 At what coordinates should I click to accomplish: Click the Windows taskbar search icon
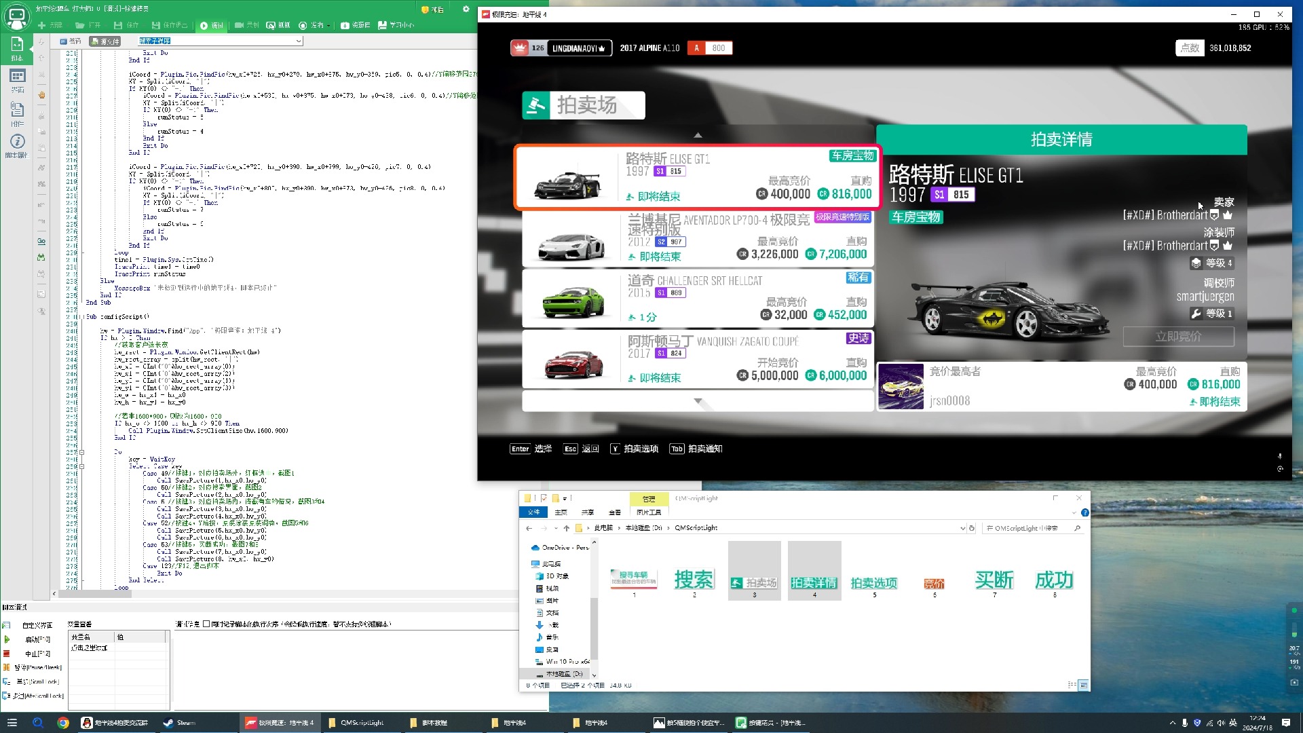coord(38,723)
